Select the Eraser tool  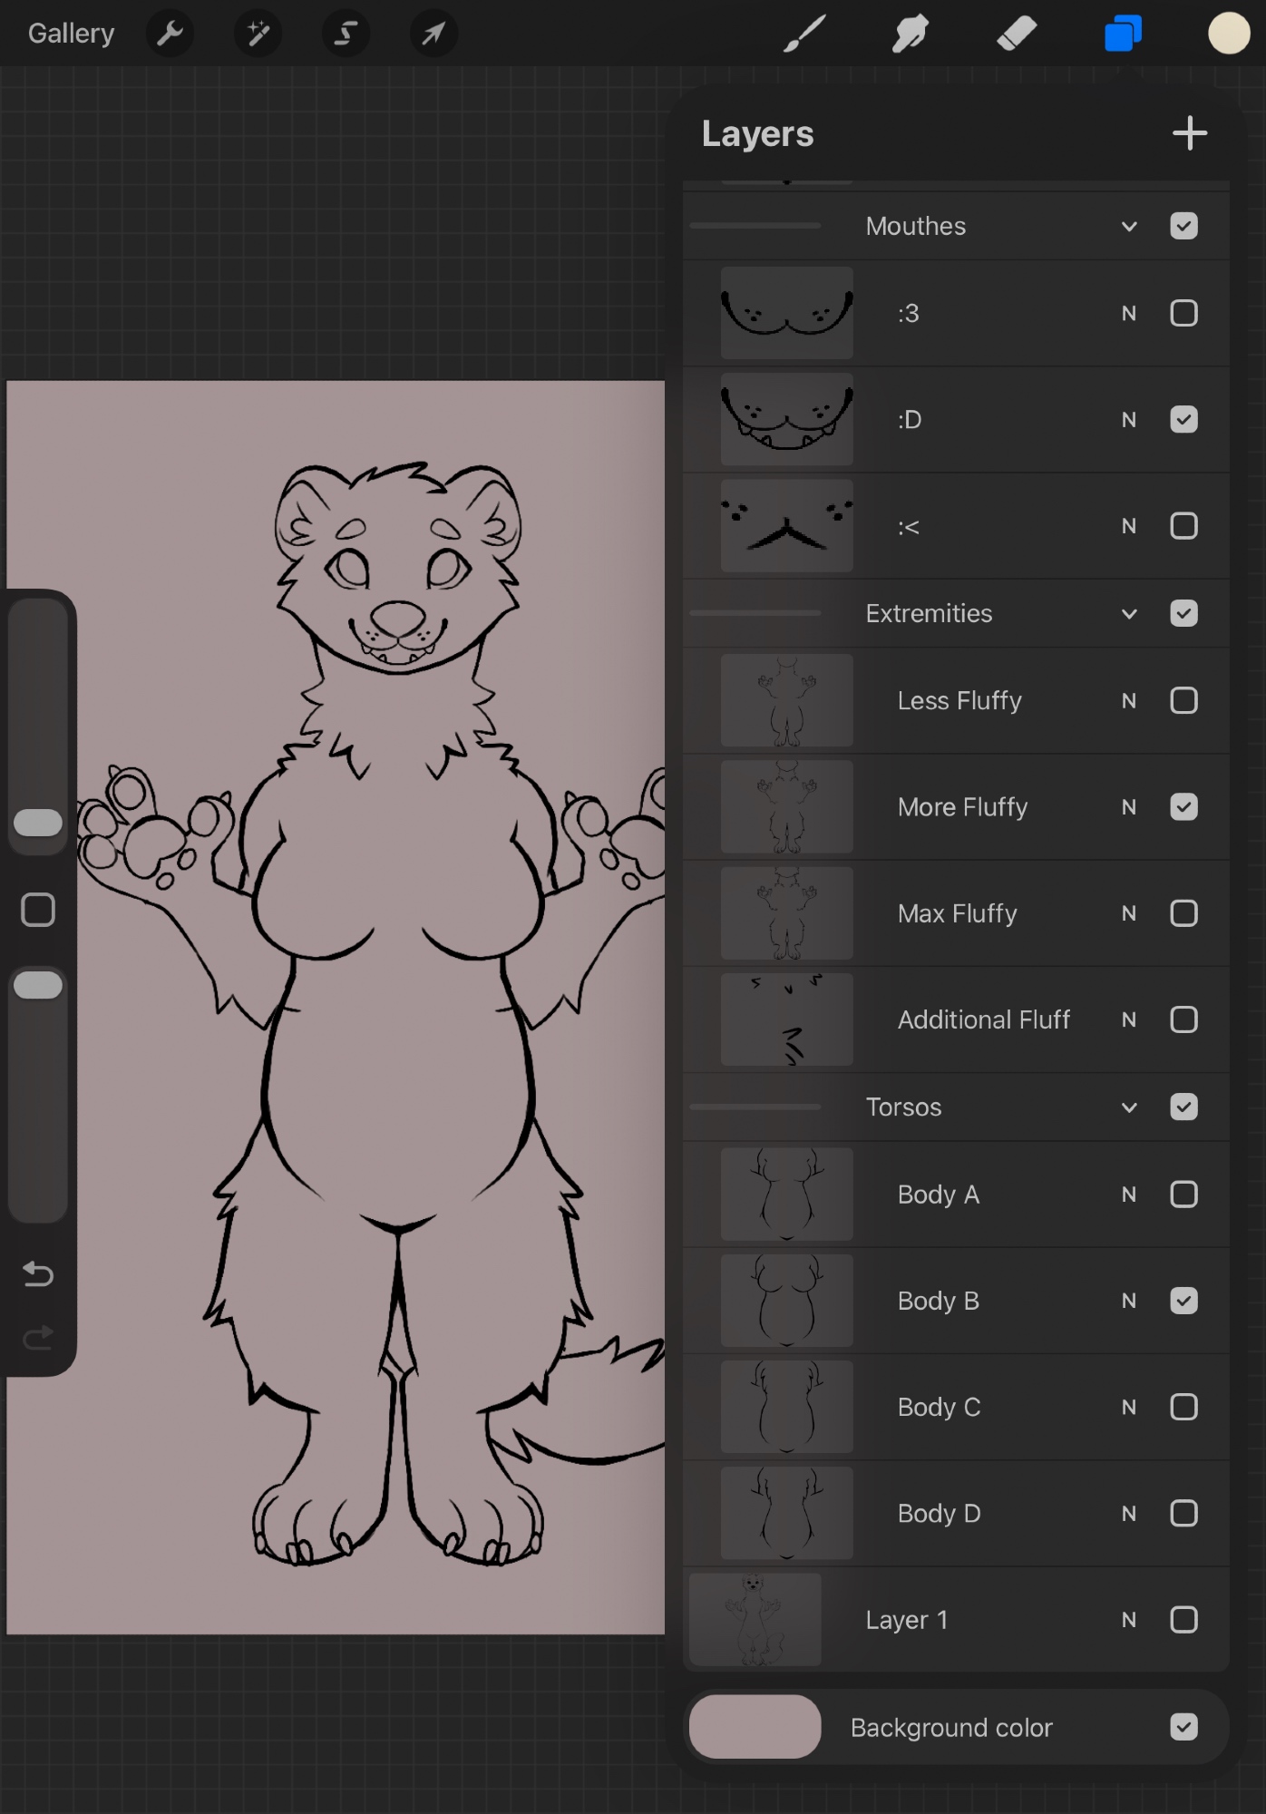coord(1017,34)
